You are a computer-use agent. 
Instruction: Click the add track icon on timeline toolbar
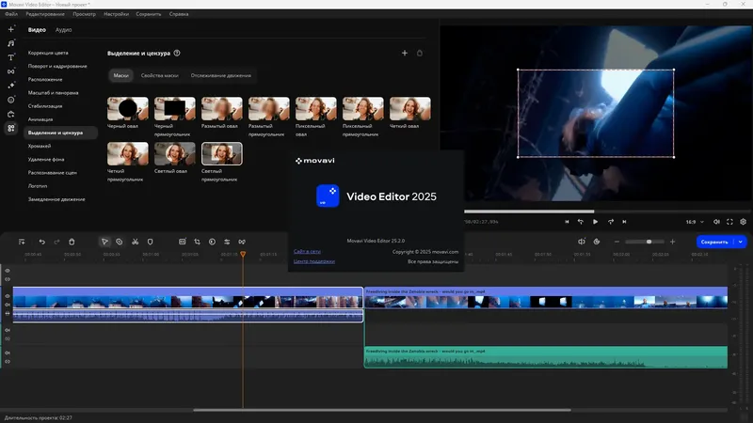pos(22,242)
